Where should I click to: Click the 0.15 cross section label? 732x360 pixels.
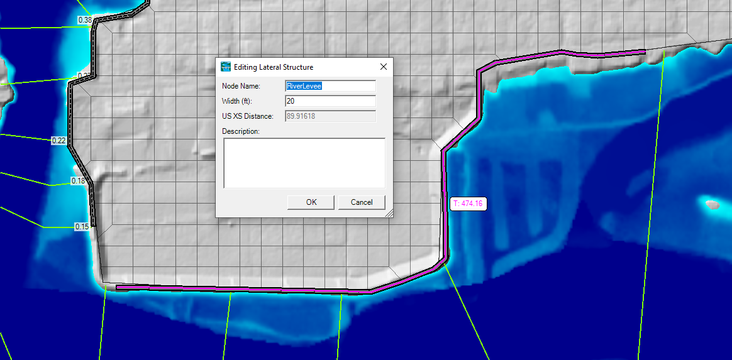click(82, 227)
